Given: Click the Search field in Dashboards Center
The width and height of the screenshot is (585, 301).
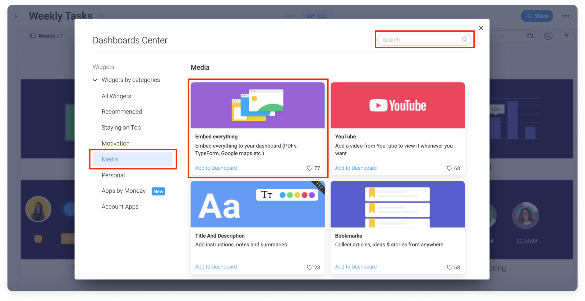Looking at the screenshot, I should point(424,40).
